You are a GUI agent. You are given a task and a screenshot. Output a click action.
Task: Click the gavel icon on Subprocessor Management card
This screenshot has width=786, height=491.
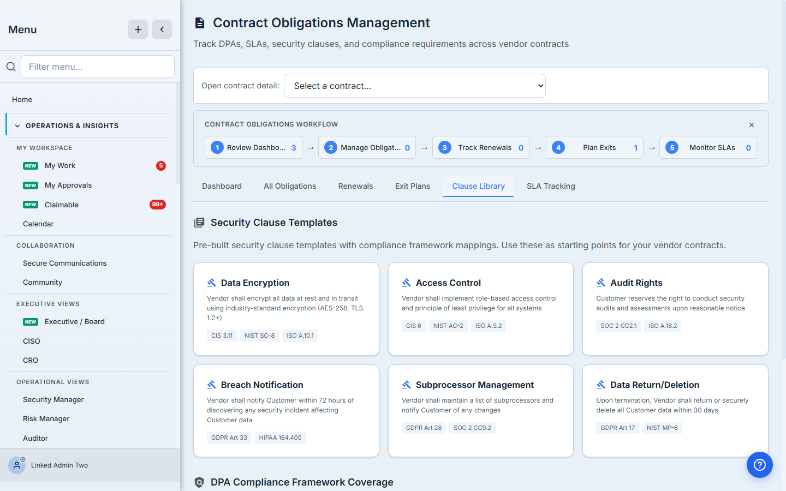[406, 385]
